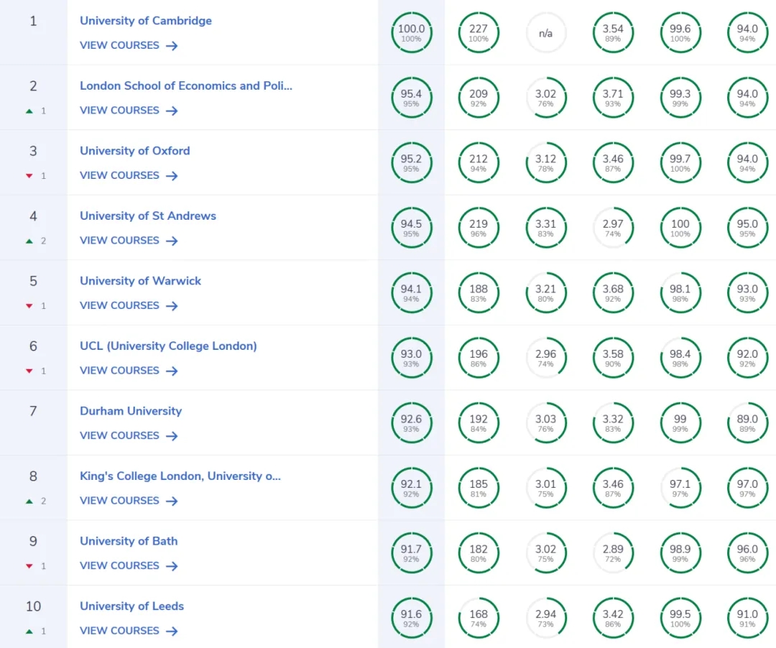The width and height of the screenshot is (776, 648).
Task: Click the green up-arrow rank indicator for St Andrews
Action: coord(29,241)
